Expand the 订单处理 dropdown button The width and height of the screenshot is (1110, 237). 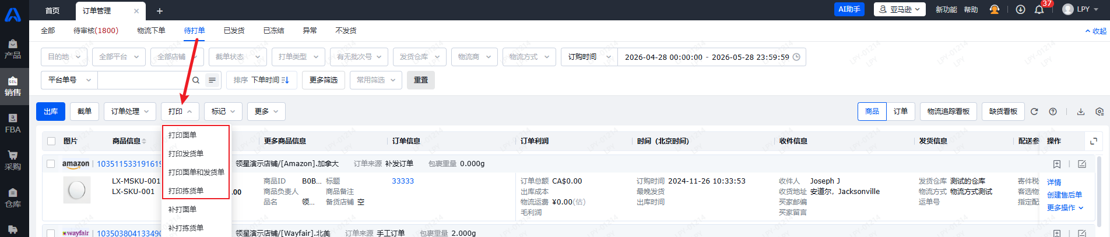coord(130,112)
